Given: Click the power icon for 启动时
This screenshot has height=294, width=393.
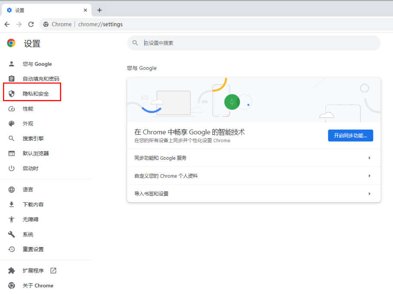Looking at the screenshot, I should tap(12, 168).
